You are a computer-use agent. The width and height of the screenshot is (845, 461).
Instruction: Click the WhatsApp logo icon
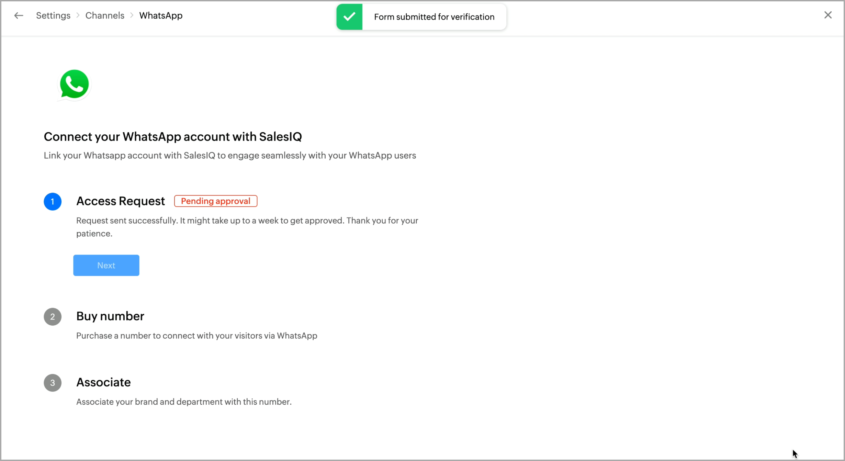tap(74, 85)
